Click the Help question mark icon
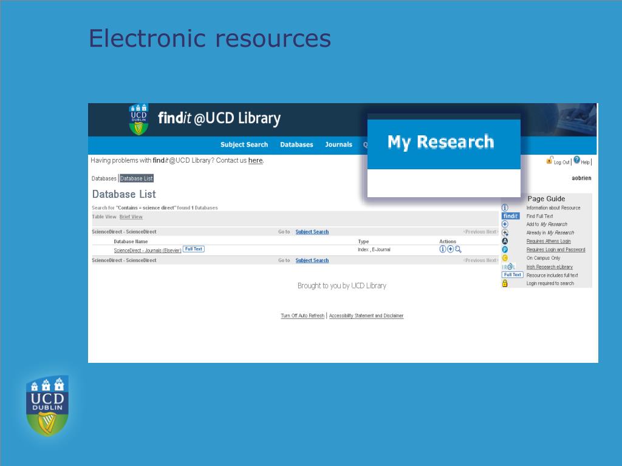 pyautogui.click(x=577, y=160)
